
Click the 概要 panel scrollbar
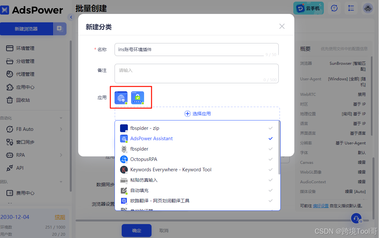coord(372,96)
